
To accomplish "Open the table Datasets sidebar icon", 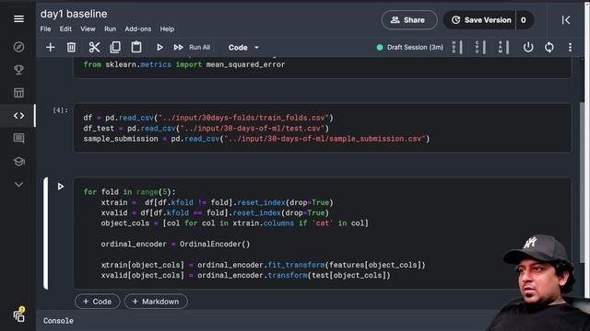I will (18, 93).
